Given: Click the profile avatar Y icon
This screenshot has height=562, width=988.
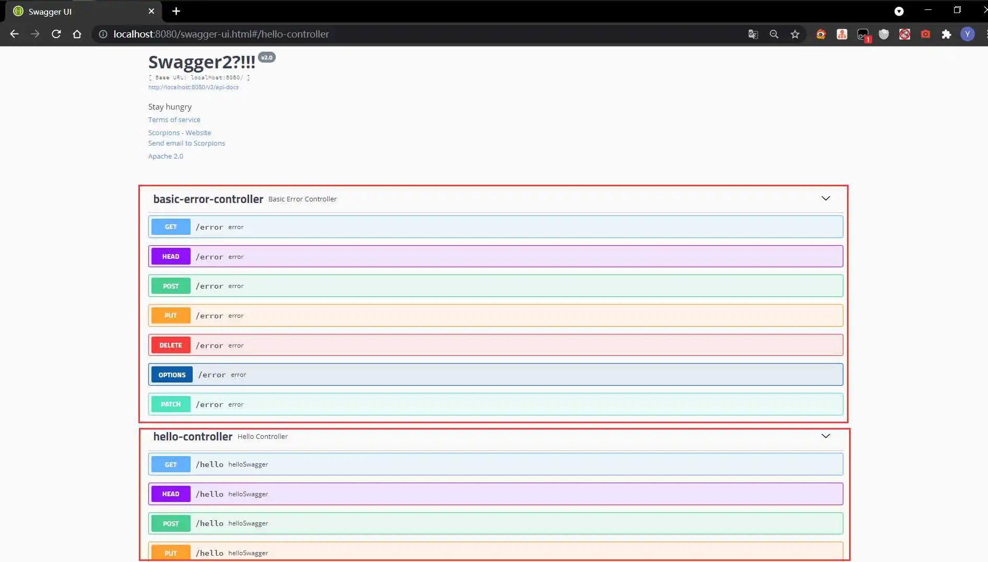Looking at the screenshot, I should (967, 34).
